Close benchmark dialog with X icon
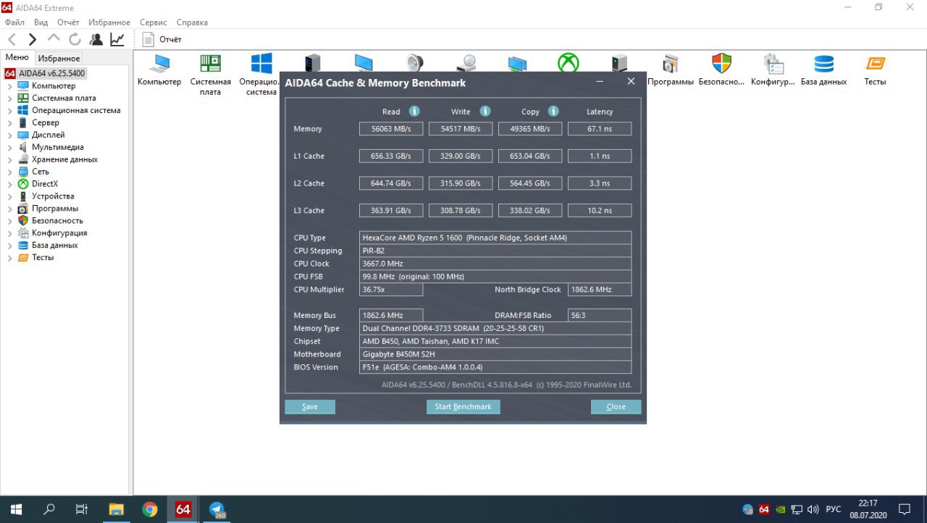 point(631,81)
